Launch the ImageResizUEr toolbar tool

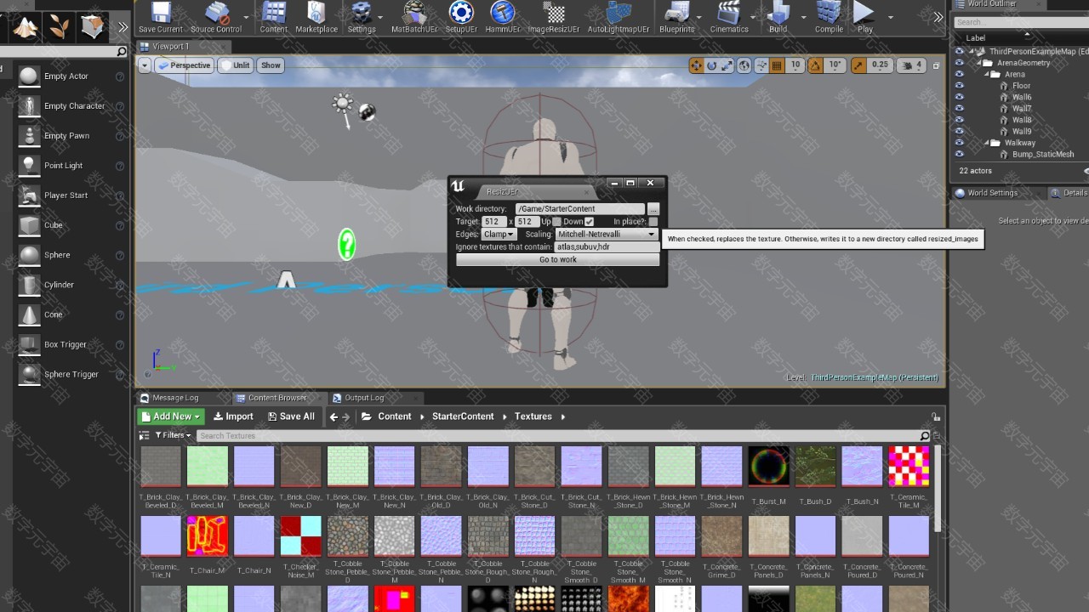point(553,16)
